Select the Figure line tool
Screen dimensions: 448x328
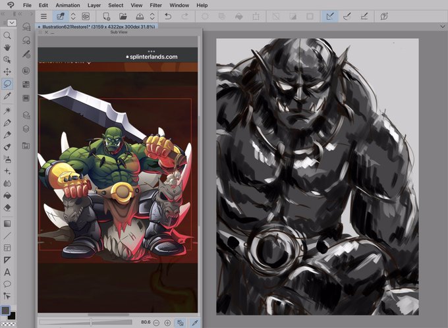[x=7, y=236]
